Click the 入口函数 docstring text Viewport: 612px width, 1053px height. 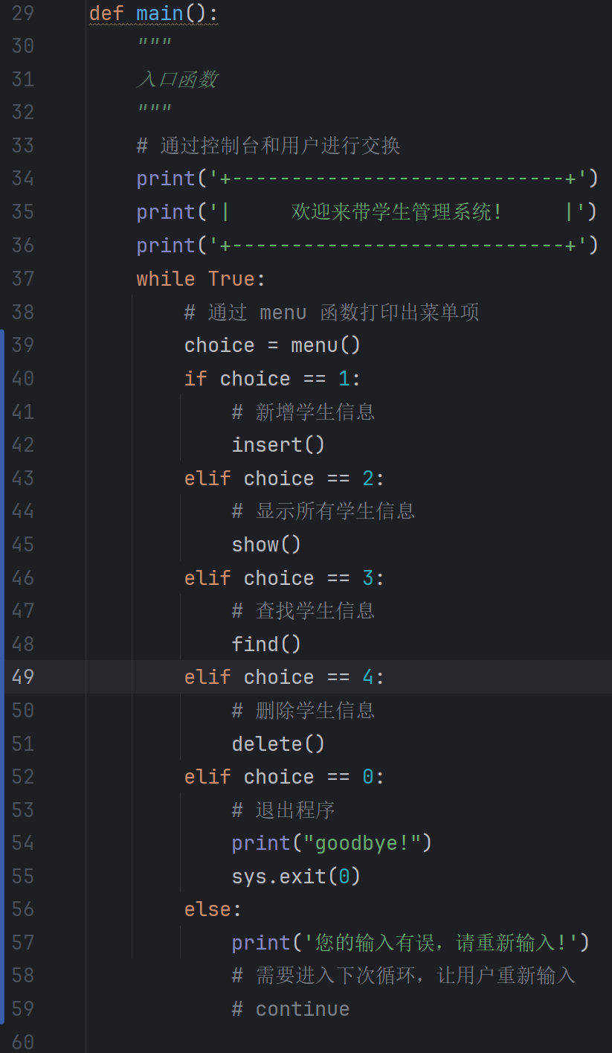click(x=177, y=80)
